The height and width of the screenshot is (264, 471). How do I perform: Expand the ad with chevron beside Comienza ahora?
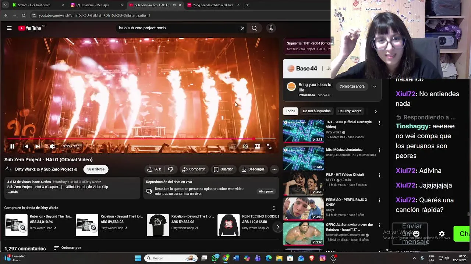coord(375,87)
